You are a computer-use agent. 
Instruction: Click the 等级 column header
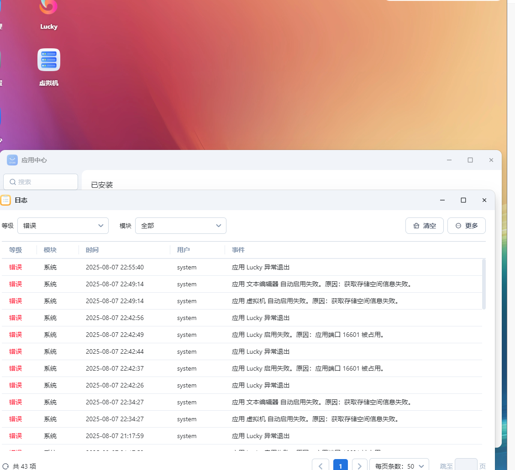[16, 250]
